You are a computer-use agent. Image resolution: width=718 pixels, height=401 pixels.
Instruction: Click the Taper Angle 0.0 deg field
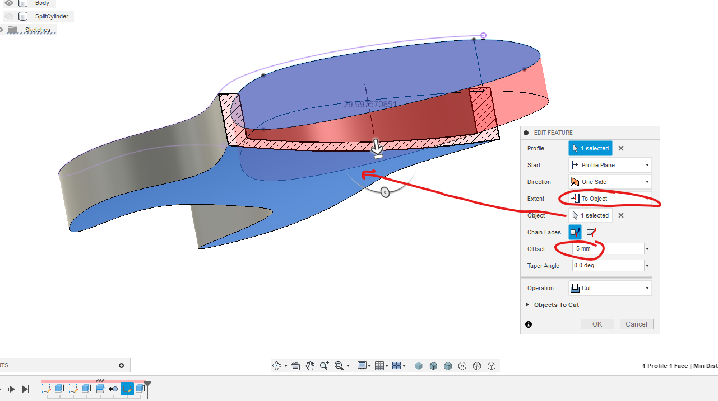click(608, 266)
